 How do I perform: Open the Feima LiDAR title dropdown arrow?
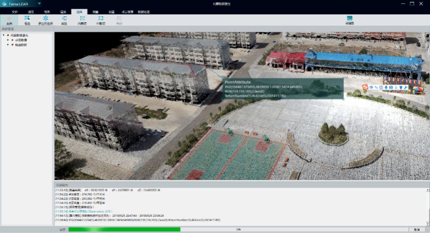[39, 3]
